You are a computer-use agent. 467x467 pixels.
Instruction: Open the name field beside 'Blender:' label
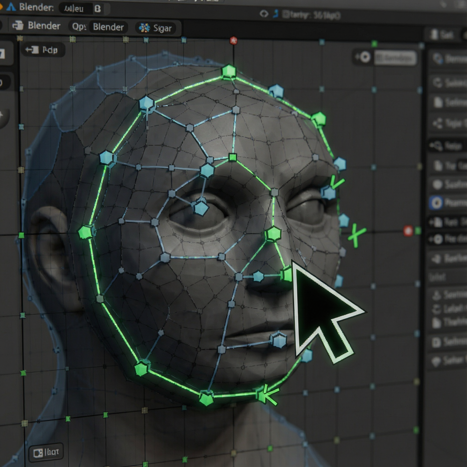pos(76,9)
